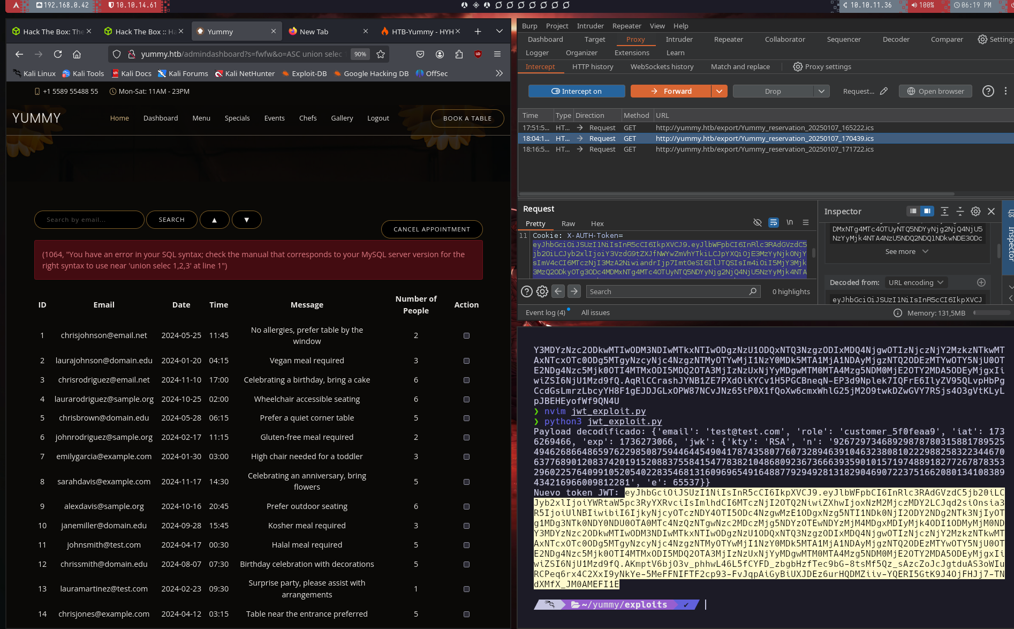Screen dimensions: 1014x629
Task: Switch Inspector to right-docked layout
Action: coord(927,211)
